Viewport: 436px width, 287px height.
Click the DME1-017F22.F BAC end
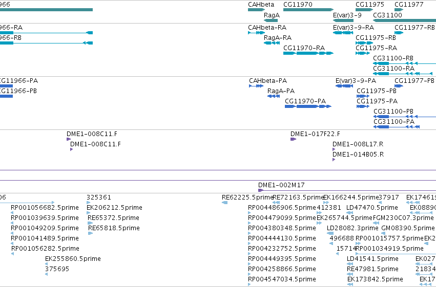[293, 139]
